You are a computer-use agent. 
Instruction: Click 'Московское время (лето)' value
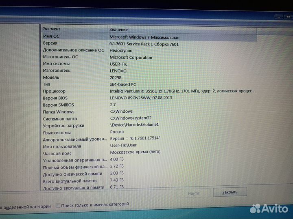pyautogui.click(x=135, y=152)
